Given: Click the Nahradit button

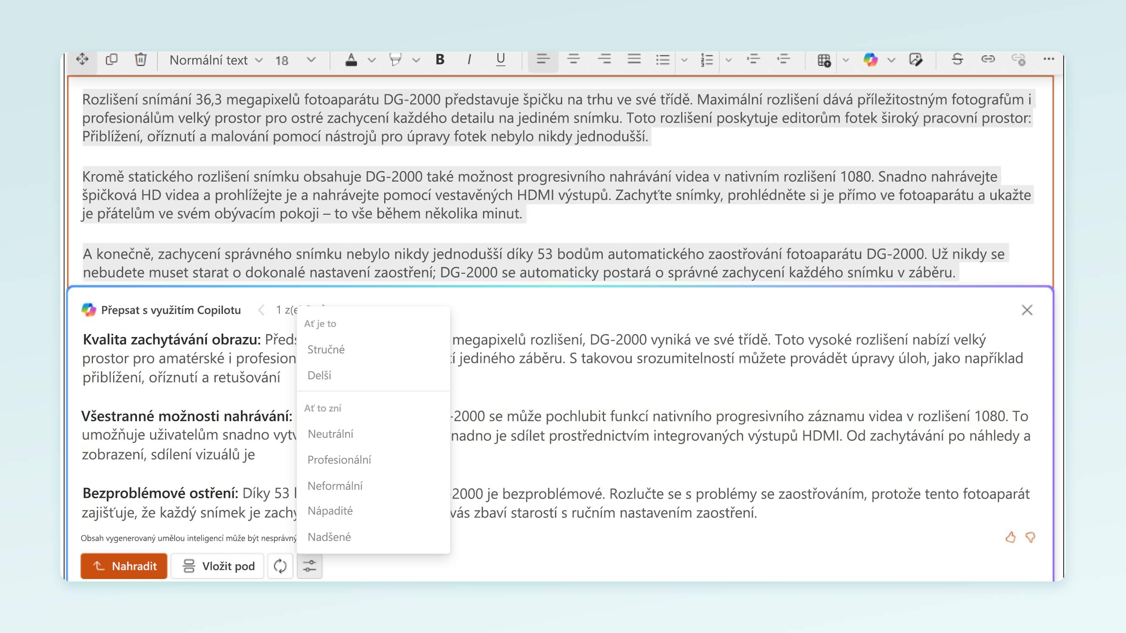Looking at the screenshot, I should click(x=124, y=566).
